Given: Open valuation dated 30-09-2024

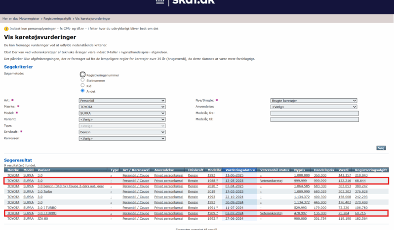Looking at the screenshot, I should pyautogui.click(x=234, y=202).
